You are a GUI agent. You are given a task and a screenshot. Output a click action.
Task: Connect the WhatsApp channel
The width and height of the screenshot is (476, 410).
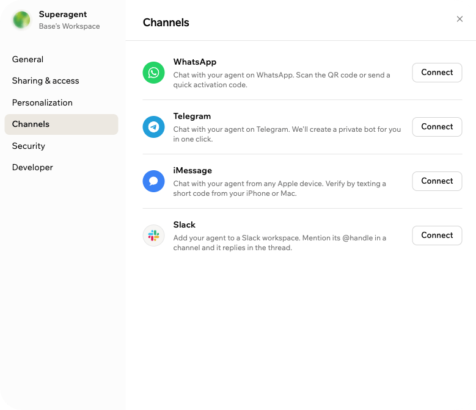(x=437, y=73)
